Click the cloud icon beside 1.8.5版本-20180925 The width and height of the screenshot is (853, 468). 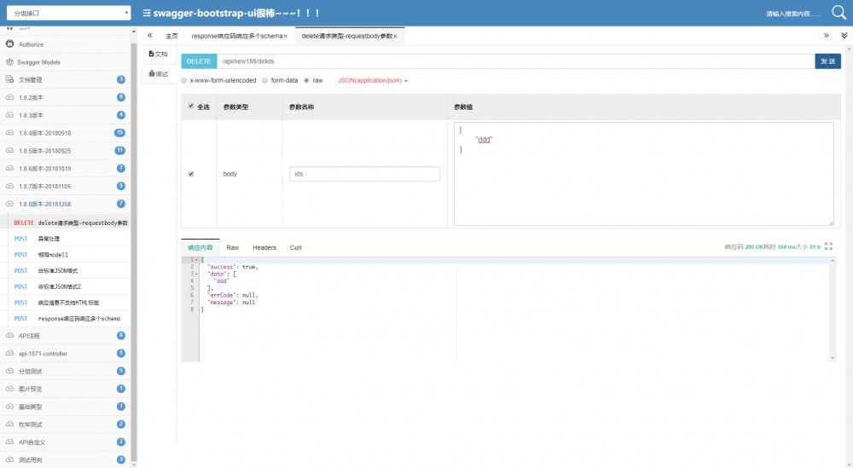[9, 151]
